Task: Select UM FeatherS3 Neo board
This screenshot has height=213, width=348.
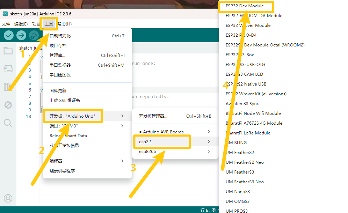Action: pyautogui.click(x=245, y=182)
